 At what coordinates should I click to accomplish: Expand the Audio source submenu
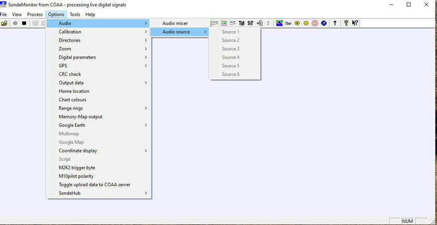pos(180,32)
